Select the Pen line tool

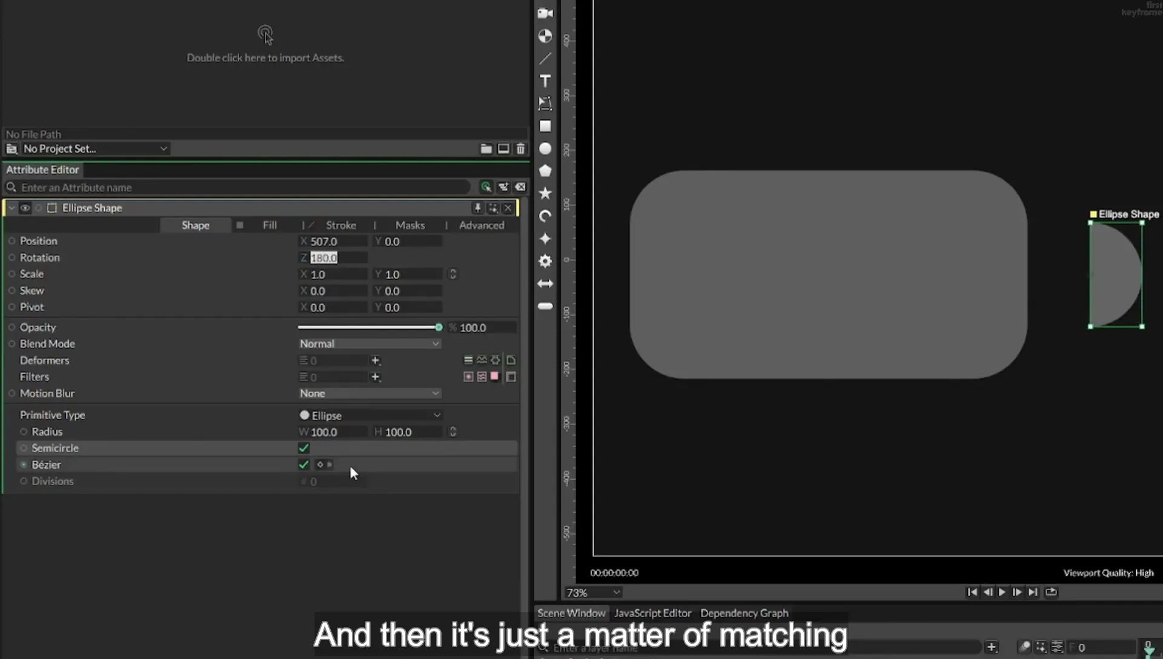tap(545, 59)
